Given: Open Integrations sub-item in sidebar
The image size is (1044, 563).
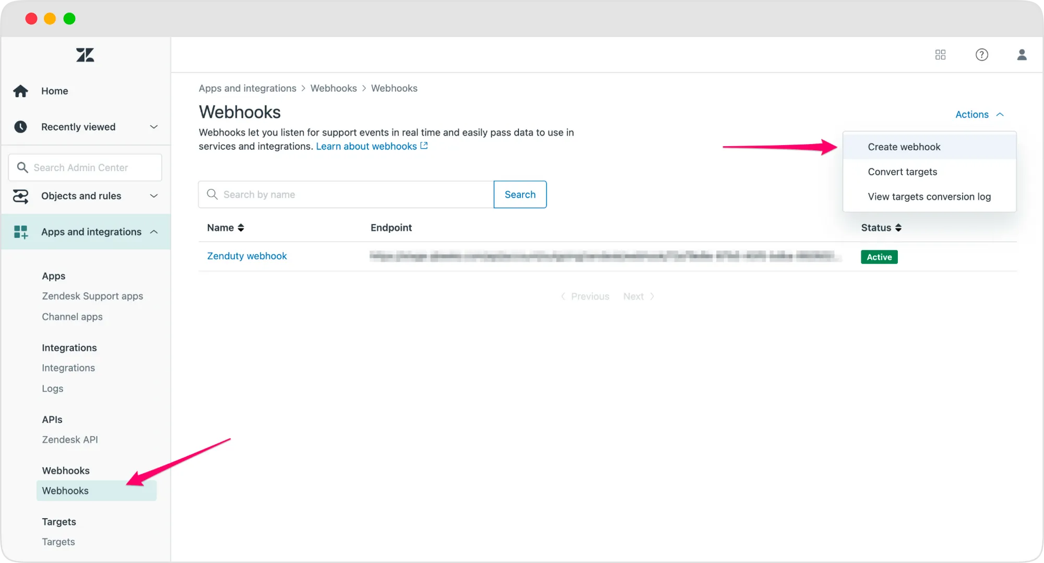Looking at the screenshot, I should (x=68, y=368).
